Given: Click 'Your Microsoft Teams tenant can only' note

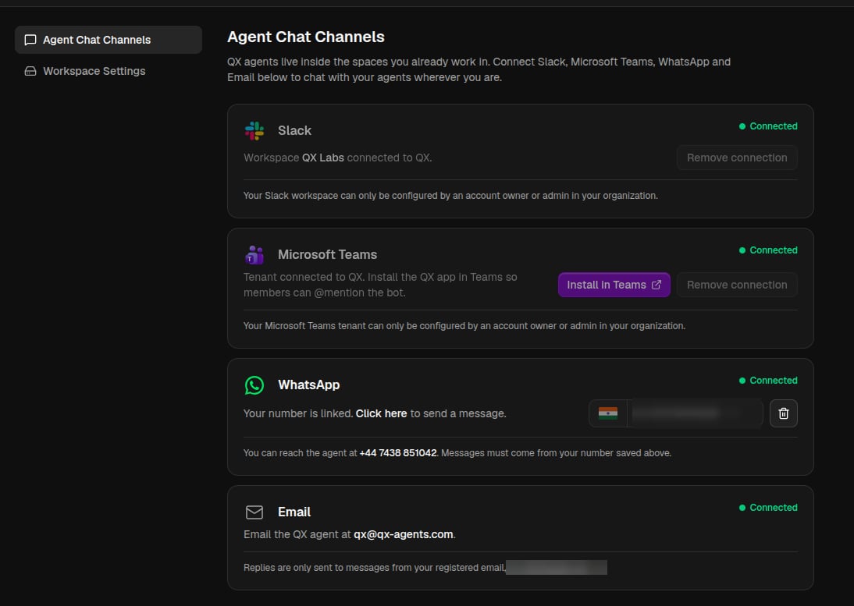Looking at the screenshot, I should [464, 326].
